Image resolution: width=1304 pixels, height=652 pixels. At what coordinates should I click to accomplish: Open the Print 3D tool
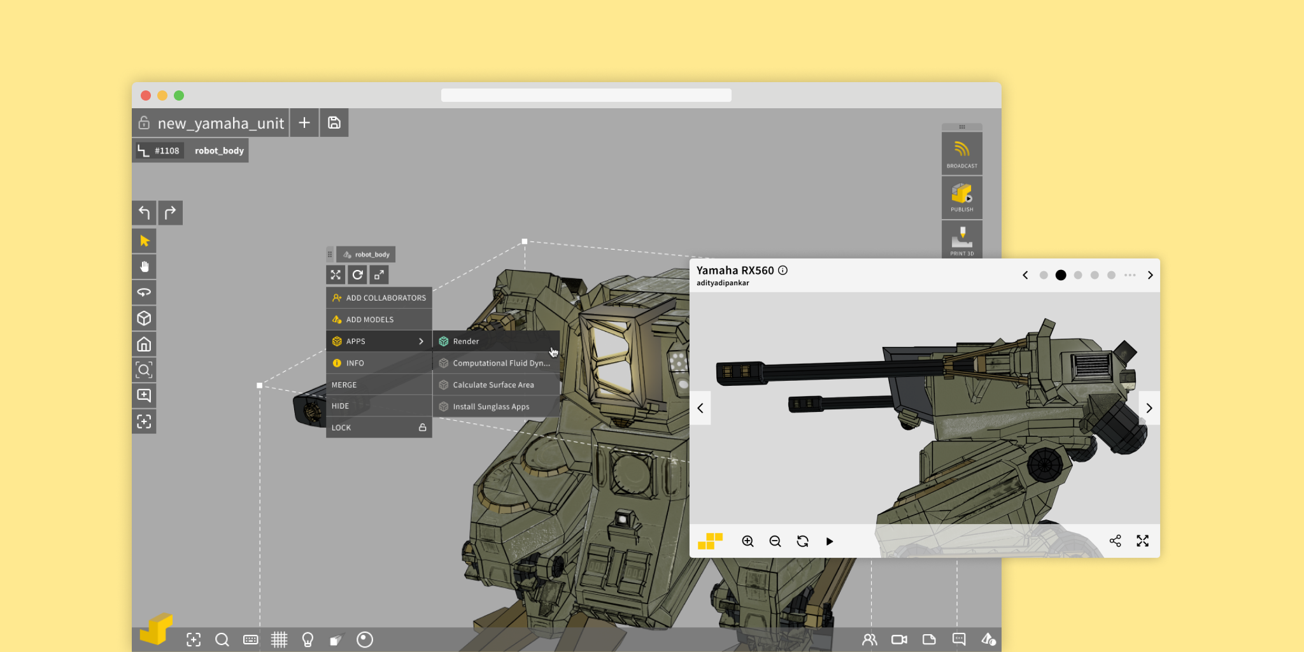coord(961,240)
